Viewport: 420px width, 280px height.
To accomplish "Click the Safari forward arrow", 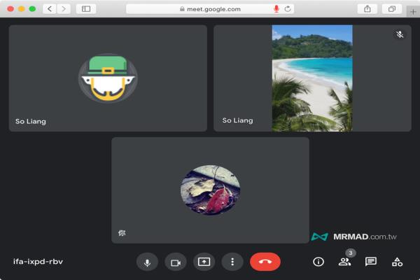I will (64, 9).
